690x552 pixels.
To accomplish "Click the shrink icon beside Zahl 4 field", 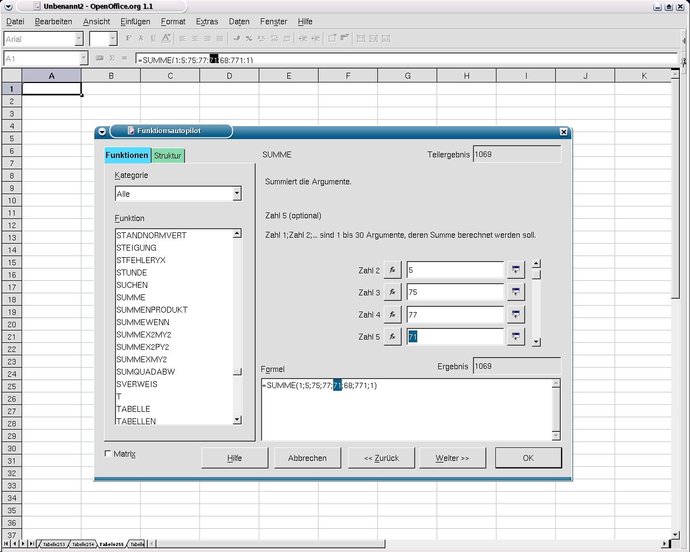I will 516,314.
